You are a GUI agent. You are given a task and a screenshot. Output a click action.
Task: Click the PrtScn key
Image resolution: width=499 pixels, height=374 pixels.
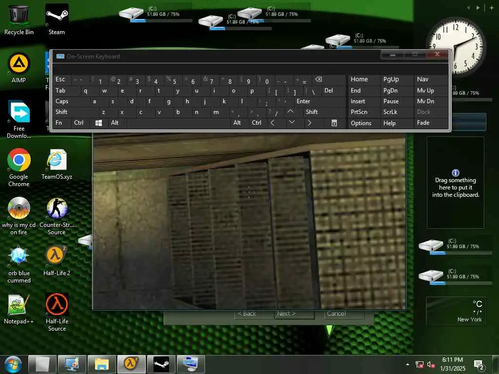click(364, 112)
